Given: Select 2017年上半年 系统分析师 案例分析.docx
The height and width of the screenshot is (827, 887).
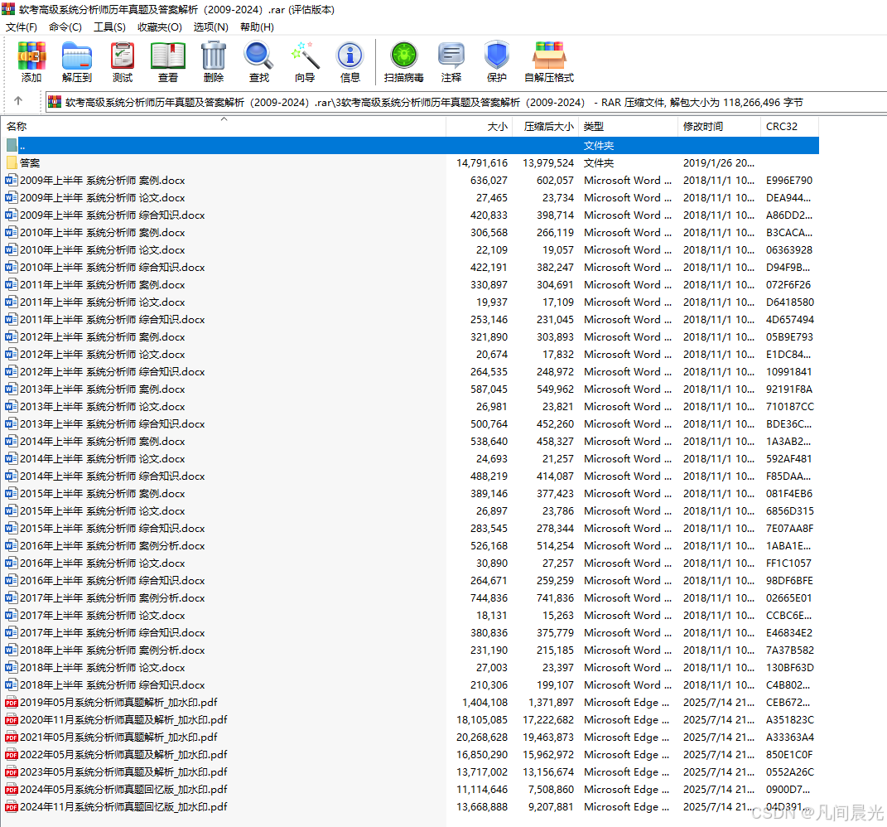Looking at the screenshot, I should [412, 598].
